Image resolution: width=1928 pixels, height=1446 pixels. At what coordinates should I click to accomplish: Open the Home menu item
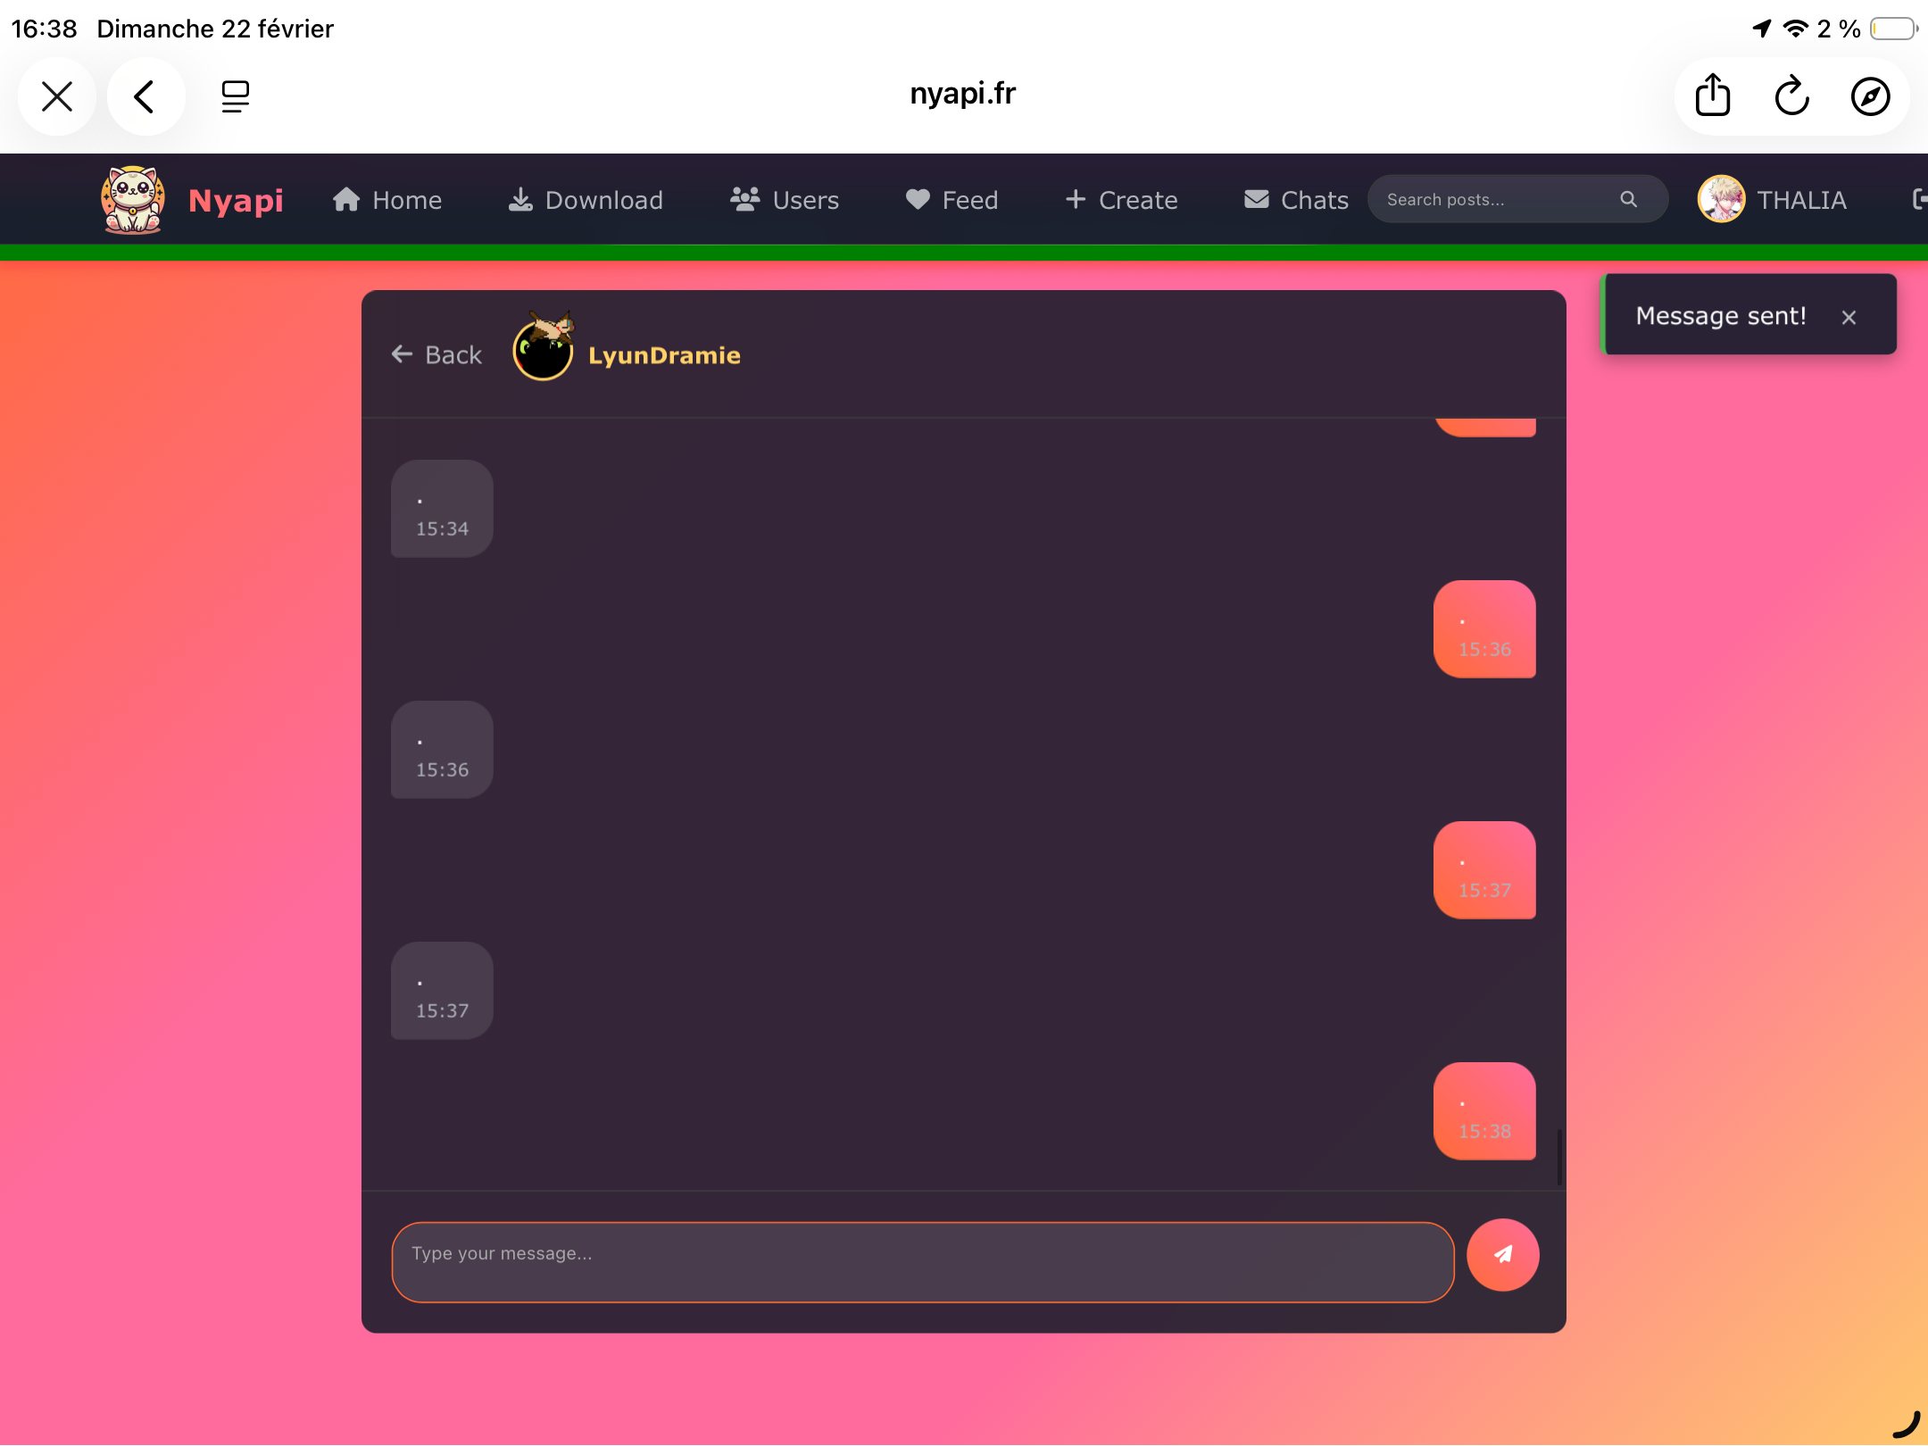[387, 199]
